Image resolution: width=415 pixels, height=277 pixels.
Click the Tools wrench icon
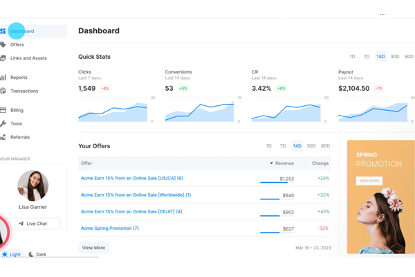(3, 123)
